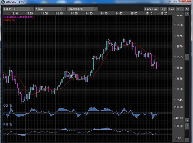Click the green circle marker at 14:33
The width and height of the screenshot is (193, 143).
(93, 59)
